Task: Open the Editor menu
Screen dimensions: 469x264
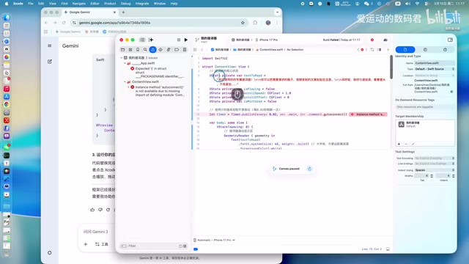Action: (x=95, y=4)
